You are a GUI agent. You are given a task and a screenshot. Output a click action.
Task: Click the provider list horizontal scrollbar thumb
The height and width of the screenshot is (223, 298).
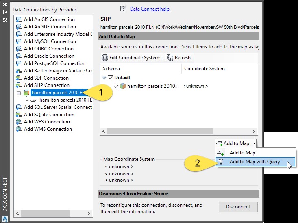click(46, 213)
